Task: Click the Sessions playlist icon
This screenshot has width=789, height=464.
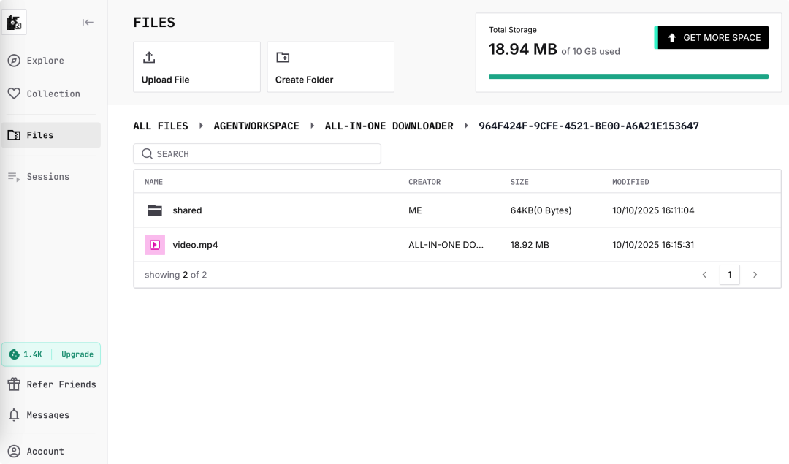Action: point(14,177)
